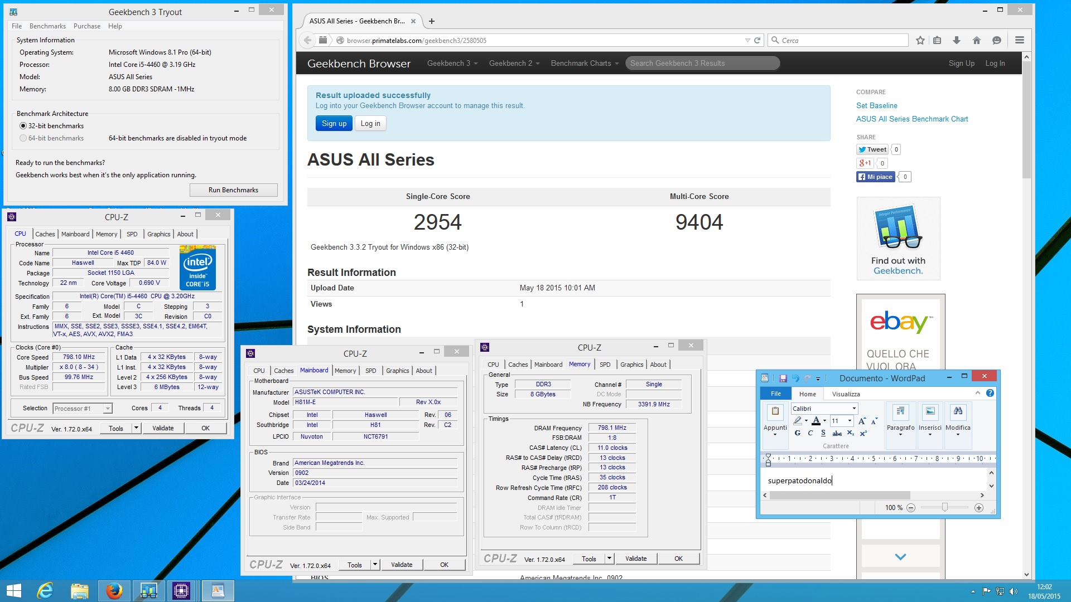Click the text highlight marker icon
This screenshot has height=602, width=1071.
798,421
